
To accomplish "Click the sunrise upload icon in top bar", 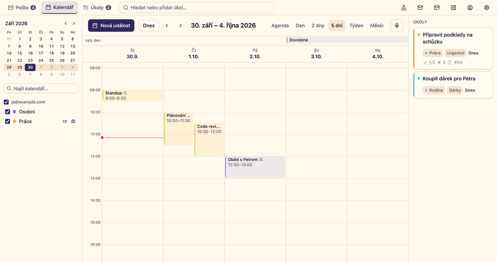I will tap(404, 7).
